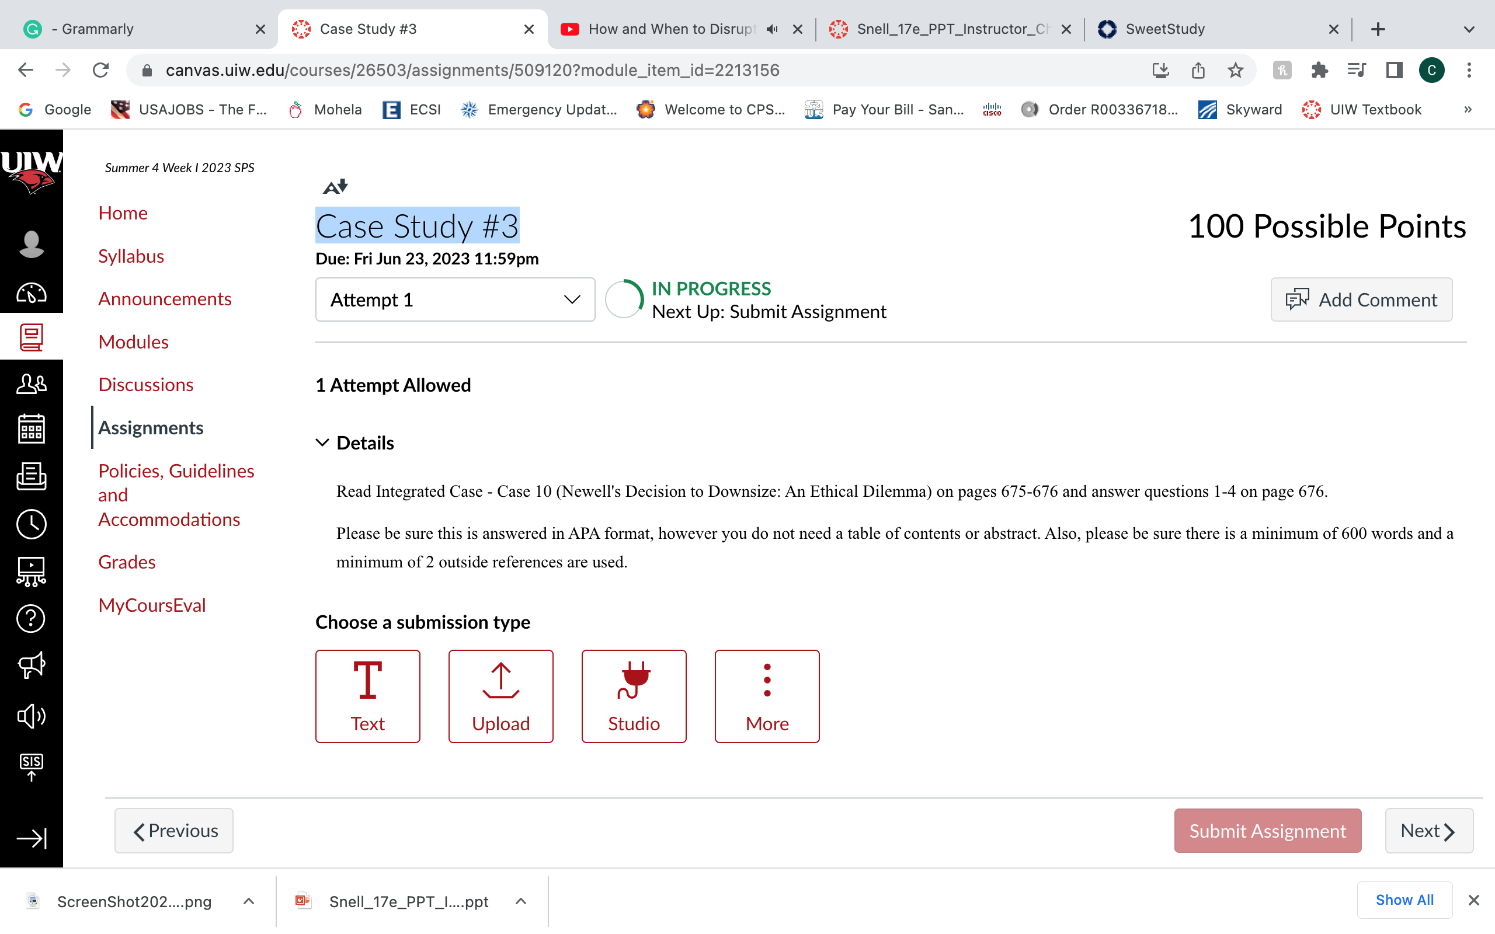
Task: Click the speaker audio icon in sidebar
Action: (x=31, y=716)
